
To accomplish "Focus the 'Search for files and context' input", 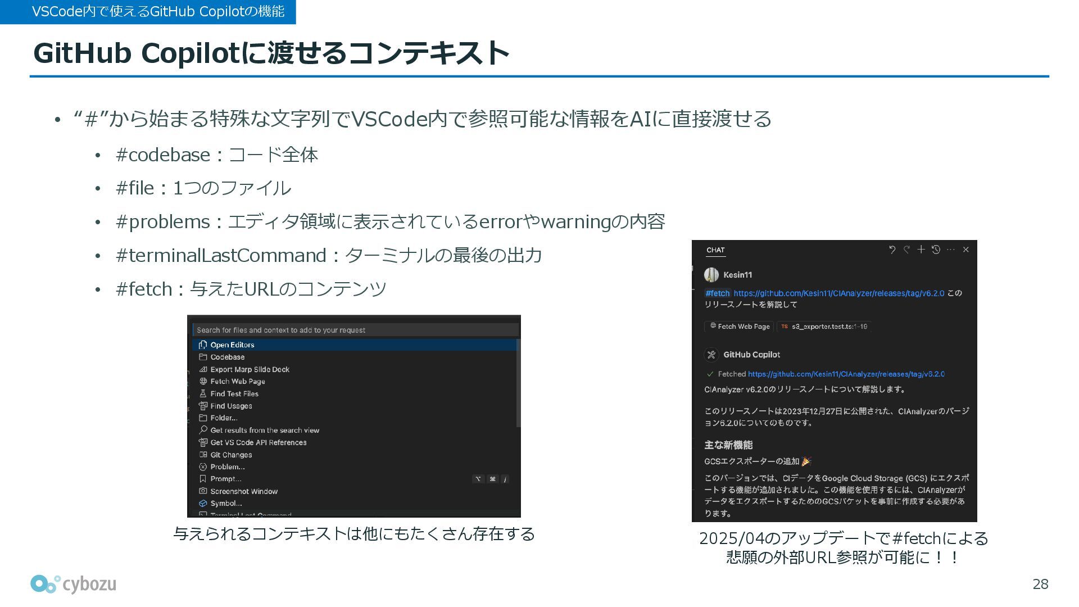I will (355, 330).
